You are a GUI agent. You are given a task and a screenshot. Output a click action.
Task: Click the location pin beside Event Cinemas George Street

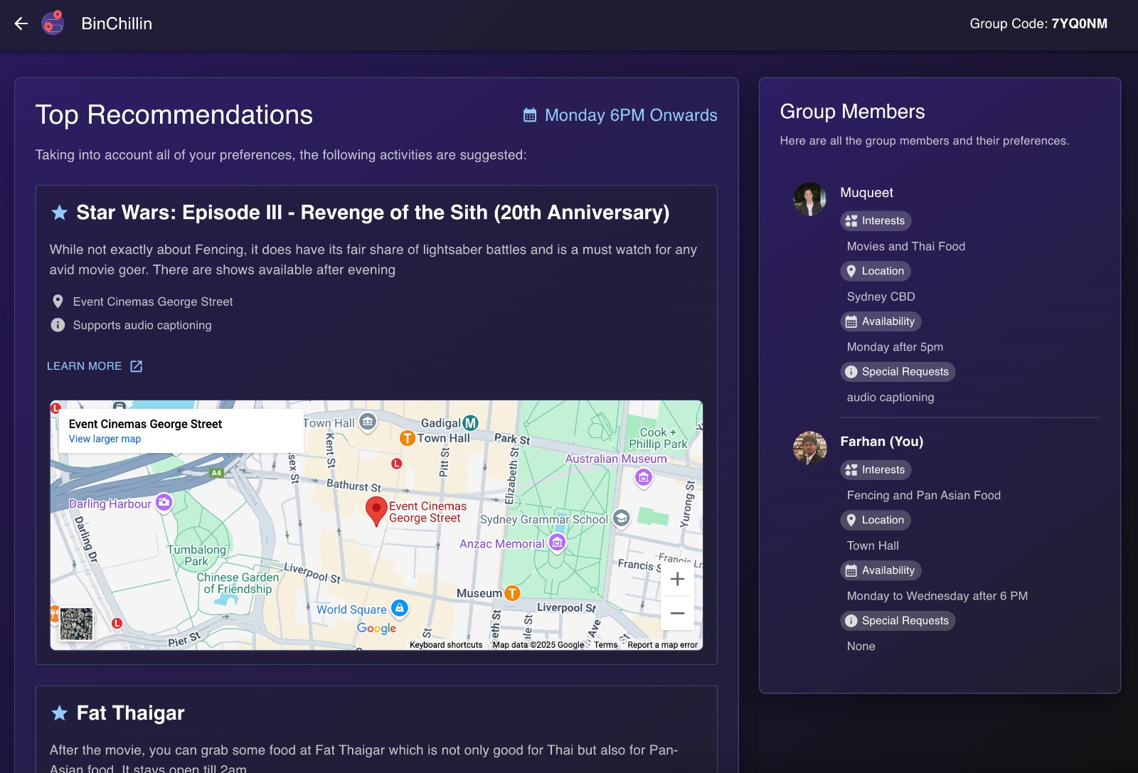point(58,302)
